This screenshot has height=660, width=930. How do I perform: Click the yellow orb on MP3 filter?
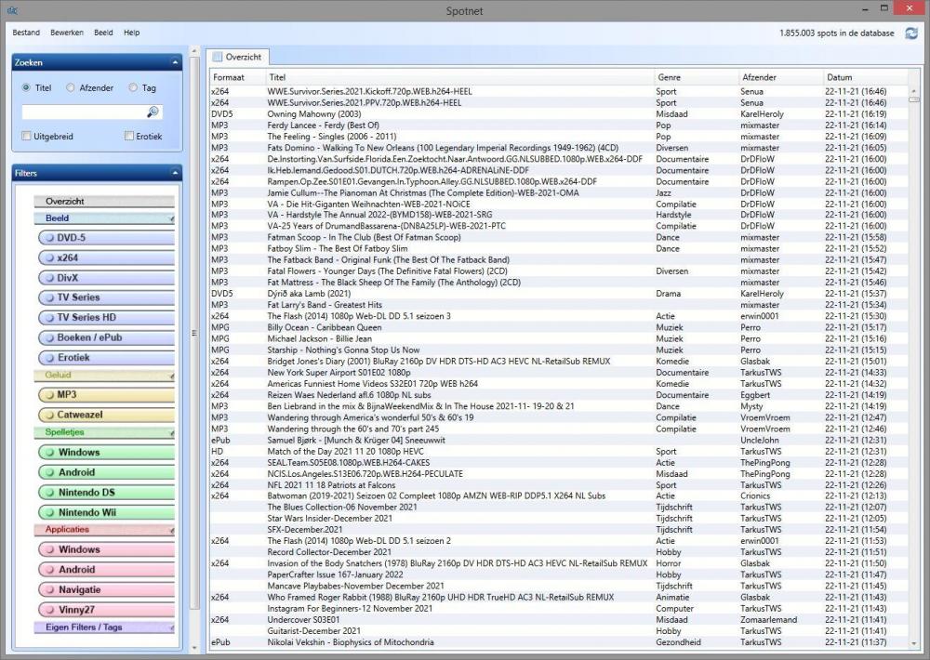click(46, 395)
